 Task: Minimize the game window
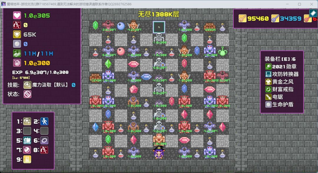(x=287, y=4)
